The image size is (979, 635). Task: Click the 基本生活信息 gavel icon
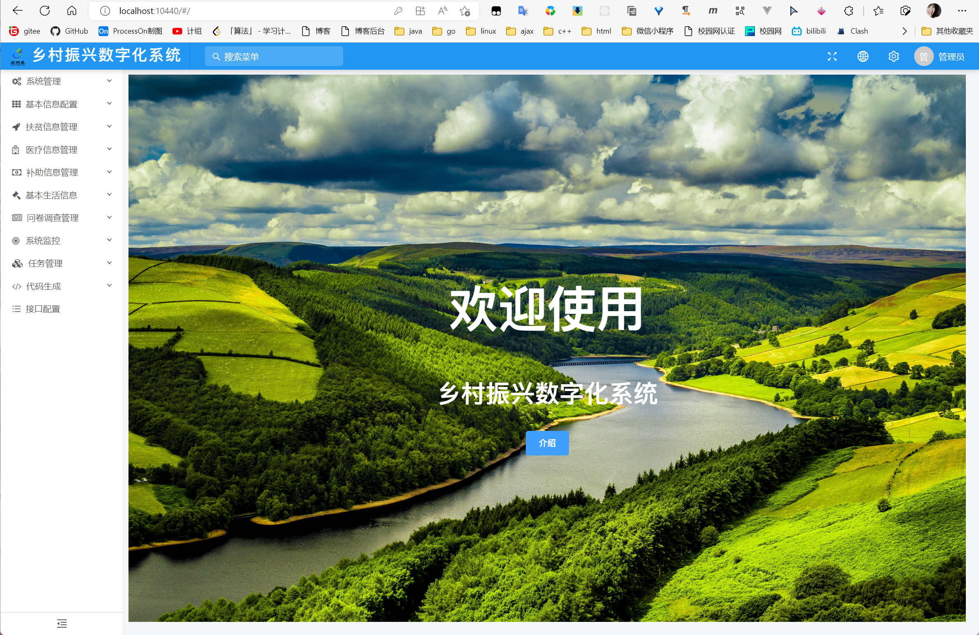16,195
